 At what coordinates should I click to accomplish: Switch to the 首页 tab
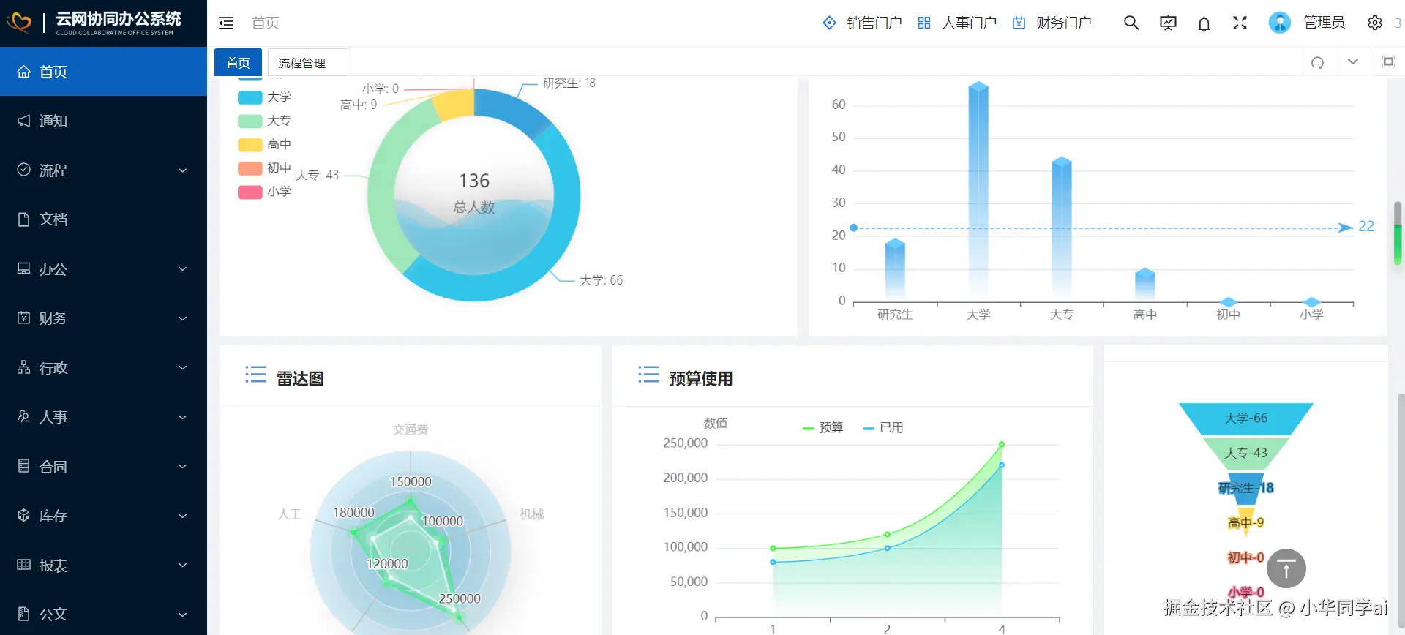tap(238, 63)
